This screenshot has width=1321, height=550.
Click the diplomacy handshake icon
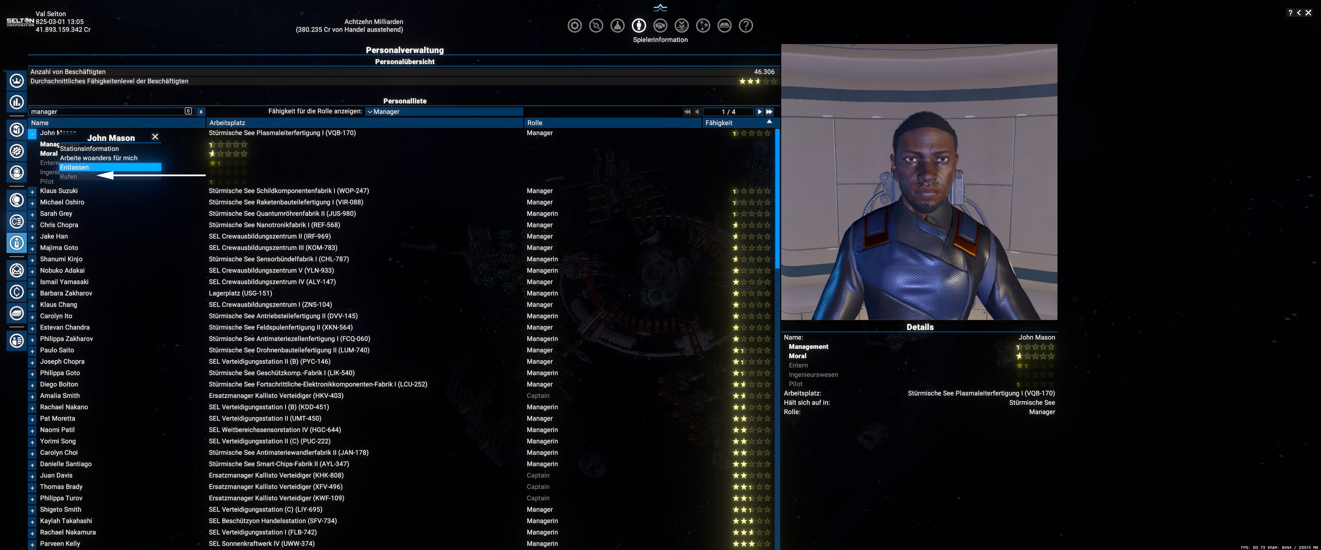coord(660,26)
